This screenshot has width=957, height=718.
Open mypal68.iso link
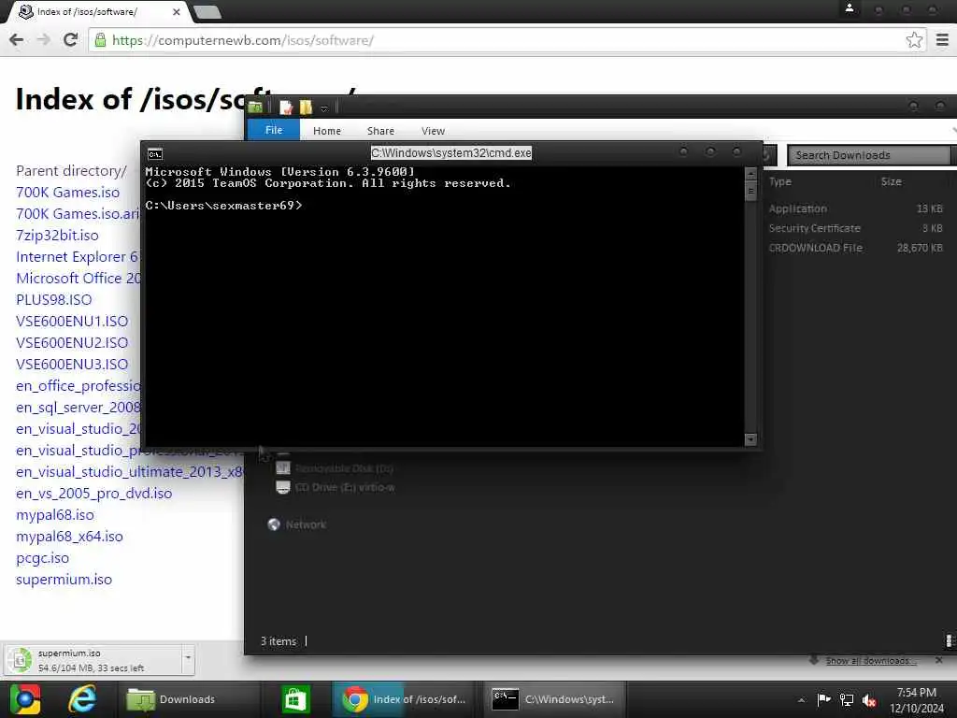pos(55,515)
